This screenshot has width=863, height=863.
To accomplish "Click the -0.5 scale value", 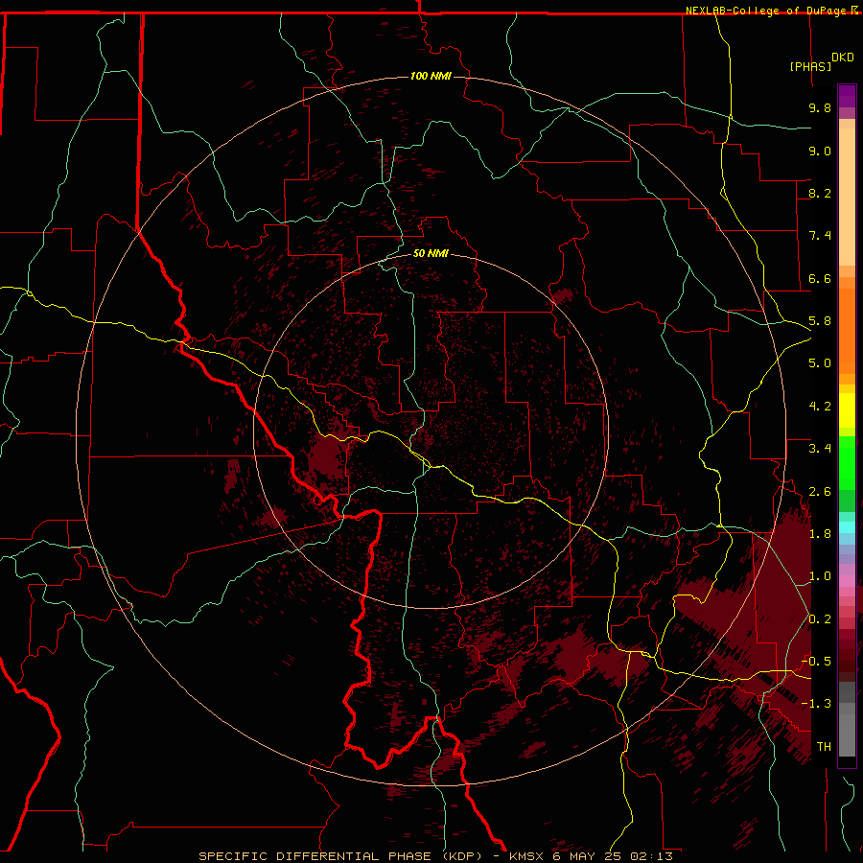I will click(x=816, y=662).
